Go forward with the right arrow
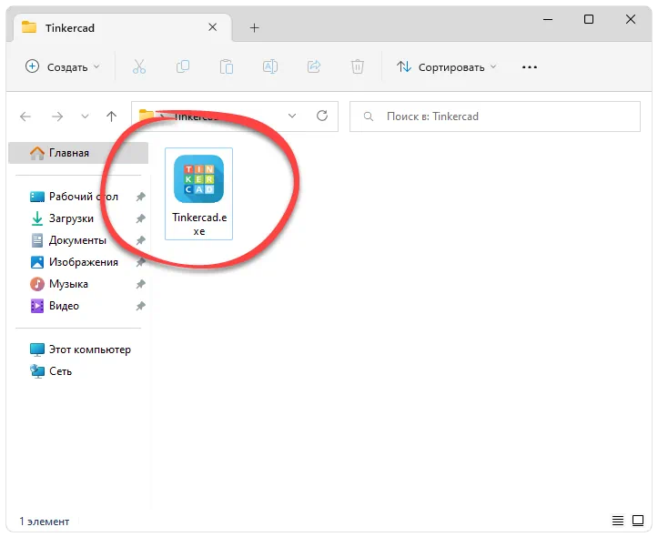 coord(57,117)
